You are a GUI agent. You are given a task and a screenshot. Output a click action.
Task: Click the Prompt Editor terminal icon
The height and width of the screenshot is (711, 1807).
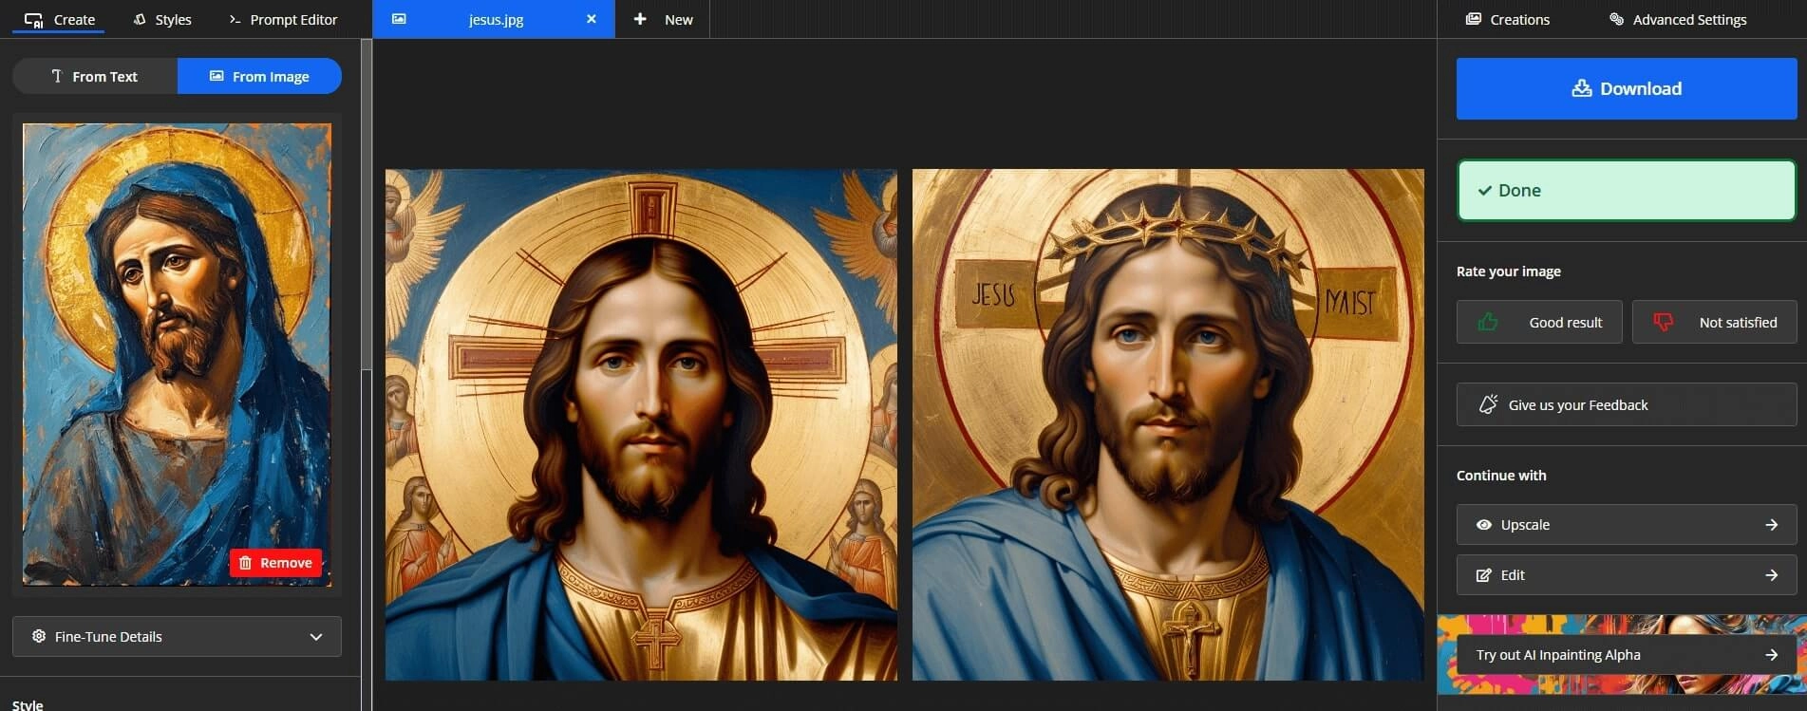(235, 19)
